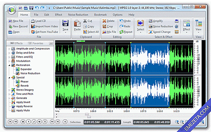Select Apply Reverse in tree
Image resolution: width=211 pixels, height=132 pixels.
24,106
